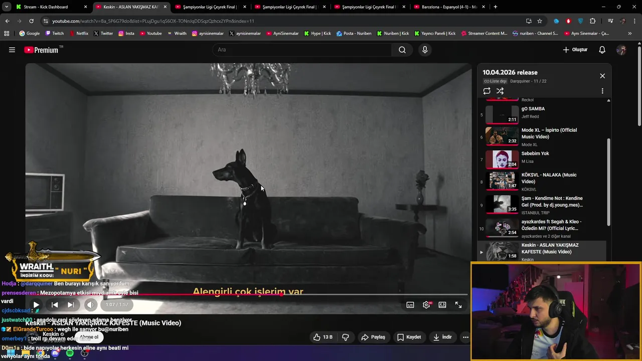
Task: Run search with magnifier button
Action: pyautogui.click(x=402, y=50)
